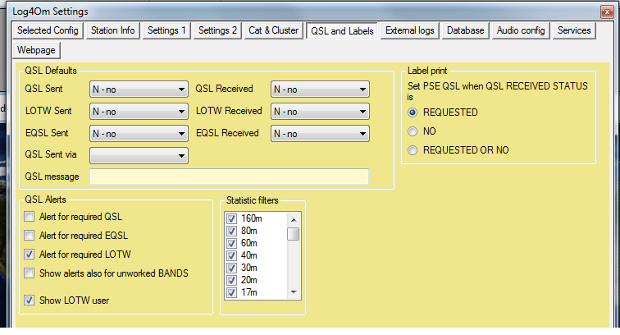Open the LOTW Received dropdown
620x335 pixels.
[320, 112]
